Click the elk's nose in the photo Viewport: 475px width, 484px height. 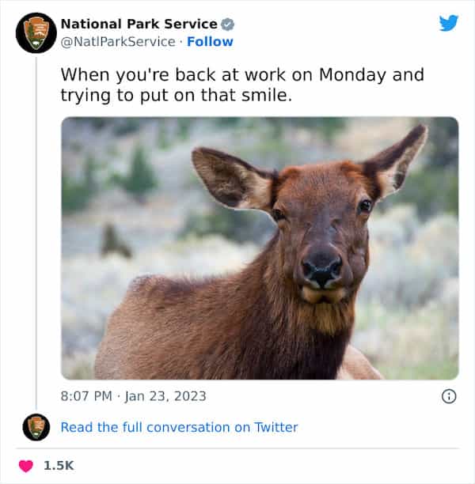coord(323,267)
